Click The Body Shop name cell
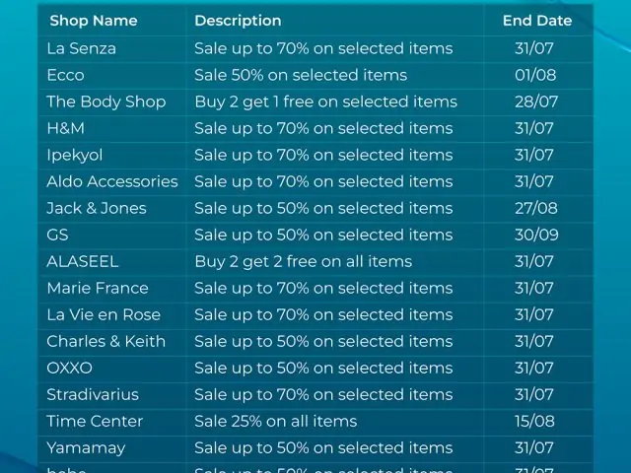The height and width of the screenshot is (473, 631). click(106, 101)
